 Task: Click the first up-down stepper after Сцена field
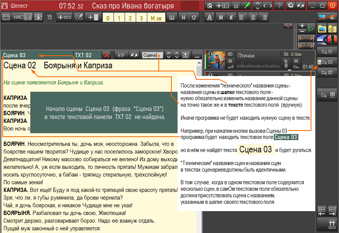[169, 55]
